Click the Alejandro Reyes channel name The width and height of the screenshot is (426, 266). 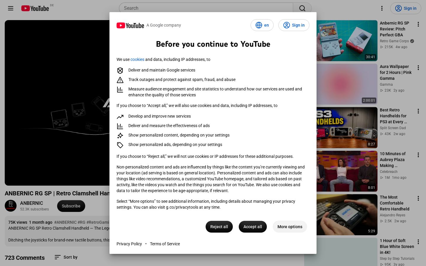[x=393, y=215]
